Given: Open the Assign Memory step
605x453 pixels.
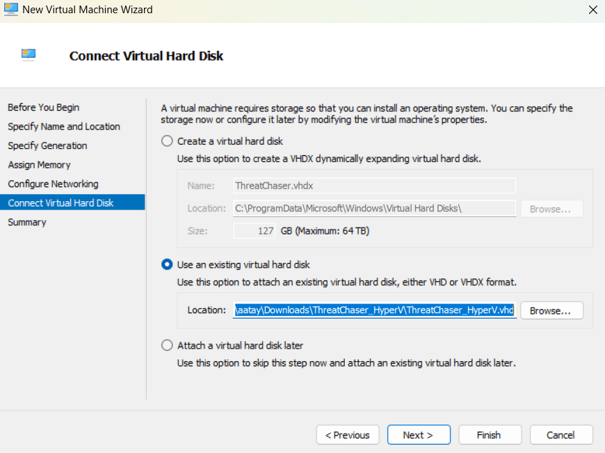Looking at the screenshot, I should pos(39,165).
